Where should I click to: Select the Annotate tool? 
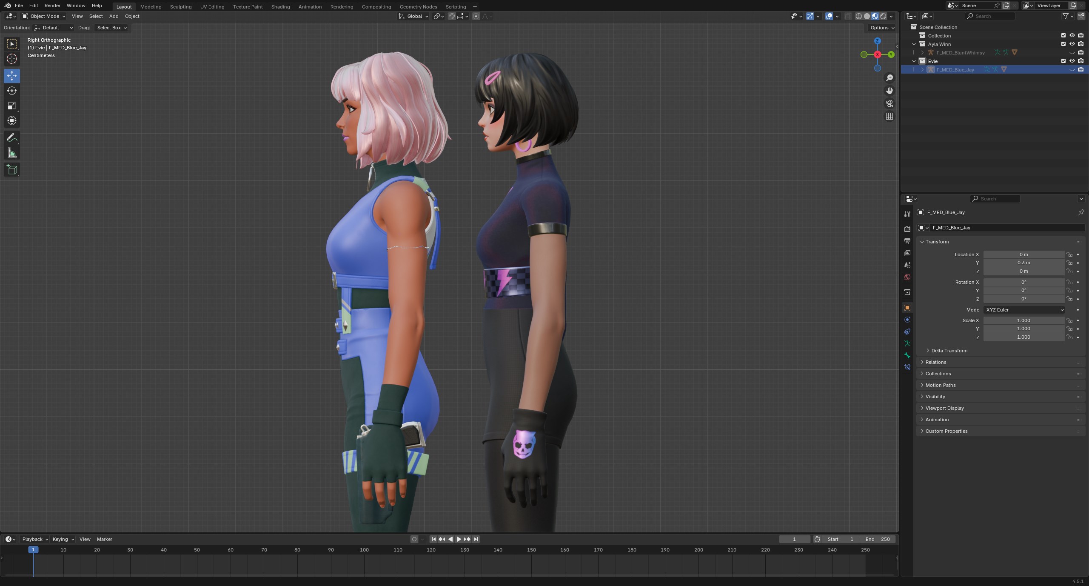tap(12, 137)
